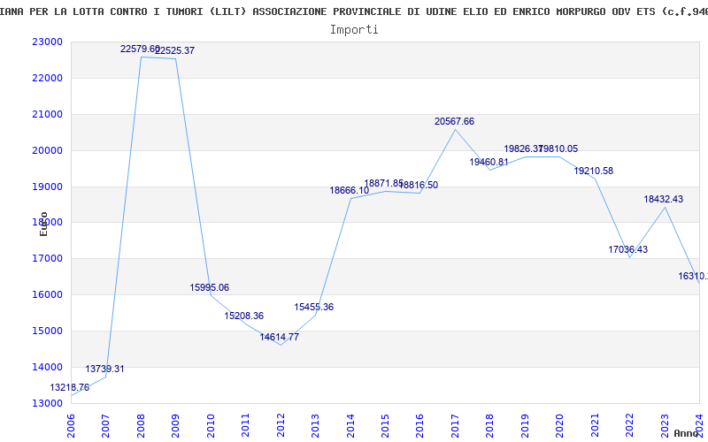Click the 15000 y-axis tick label

(x=48, y=331)
